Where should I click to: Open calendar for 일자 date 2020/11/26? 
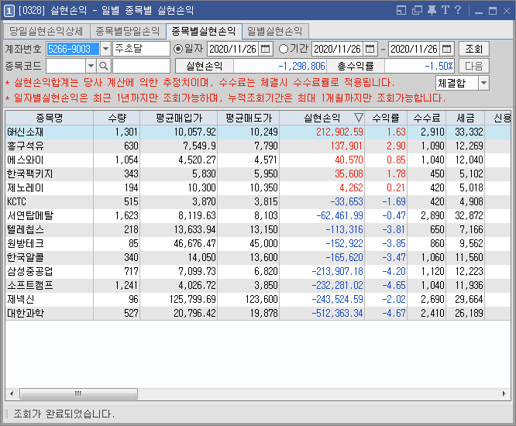click(265, 49)
